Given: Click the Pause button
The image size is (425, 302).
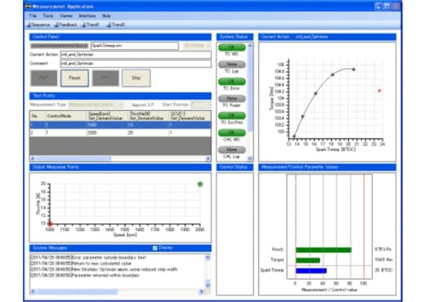Looking at the screenshot, I should click(x=74, y=78).
